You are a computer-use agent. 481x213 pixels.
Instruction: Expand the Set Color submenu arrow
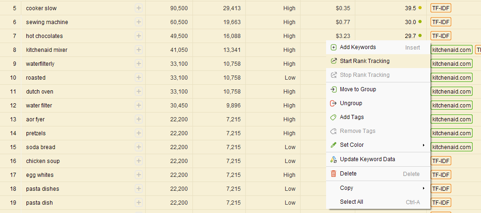point(423,145)
